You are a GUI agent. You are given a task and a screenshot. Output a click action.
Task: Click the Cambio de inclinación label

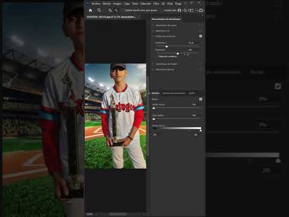tap(166, 36)
